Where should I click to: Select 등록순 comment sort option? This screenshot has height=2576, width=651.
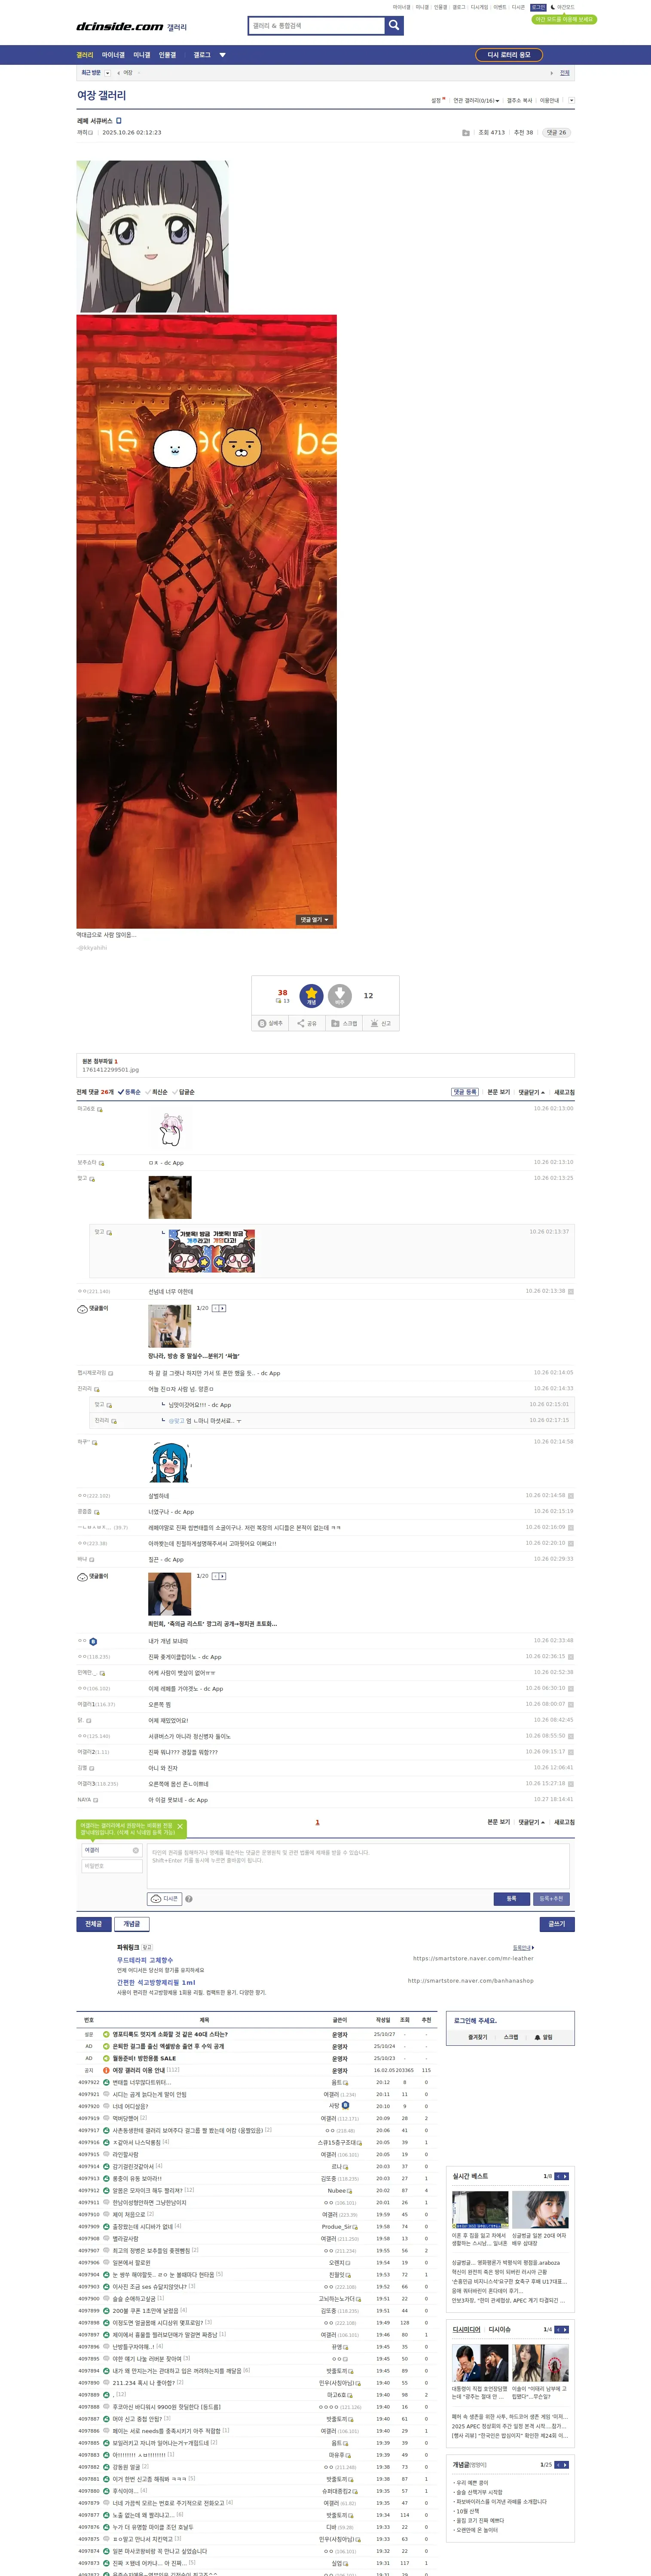point(130,1092)
